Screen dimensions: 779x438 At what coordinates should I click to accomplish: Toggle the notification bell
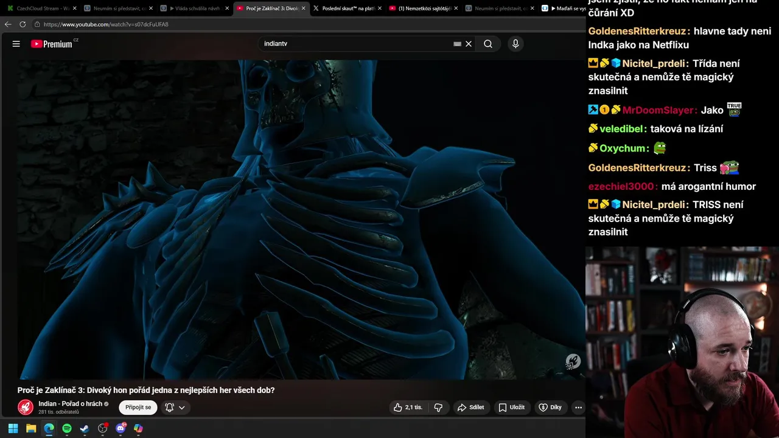(x=170, y=408)
